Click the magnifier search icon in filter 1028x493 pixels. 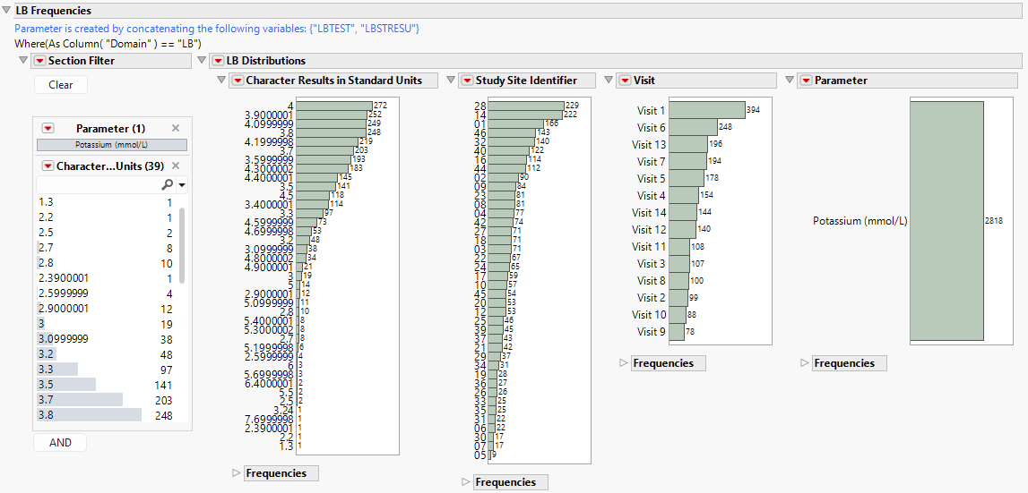tap(167, 185)
